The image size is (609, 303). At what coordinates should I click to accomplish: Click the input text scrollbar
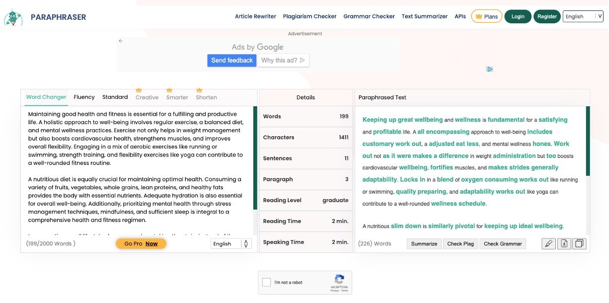255,157
